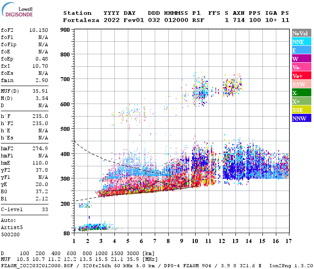
Task: Click the RSF program value
Action: (198, 20)
